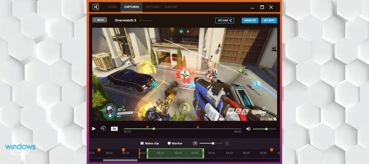Click the Overwatch 3 capture title

125,20
